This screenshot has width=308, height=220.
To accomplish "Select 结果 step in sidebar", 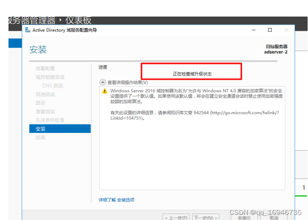I will click(x=40, y=138).
